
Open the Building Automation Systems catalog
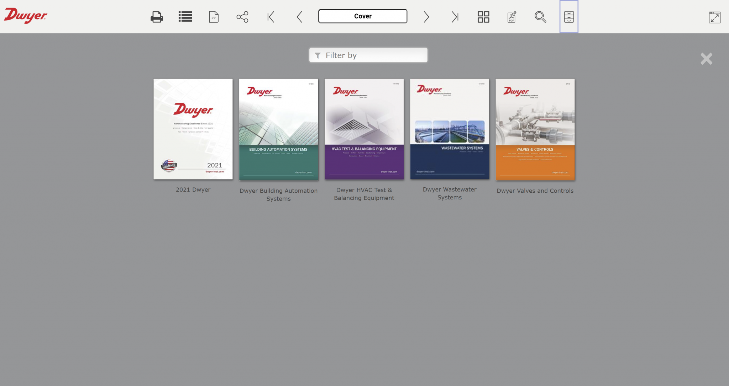pyautogui.click(x=278, y=129)
